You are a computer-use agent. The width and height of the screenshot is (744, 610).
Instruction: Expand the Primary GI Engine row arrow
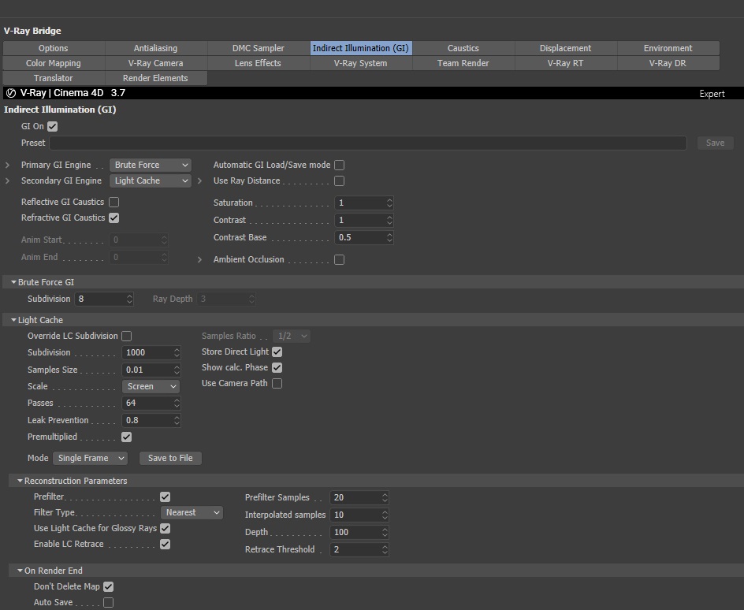point(7,165)
